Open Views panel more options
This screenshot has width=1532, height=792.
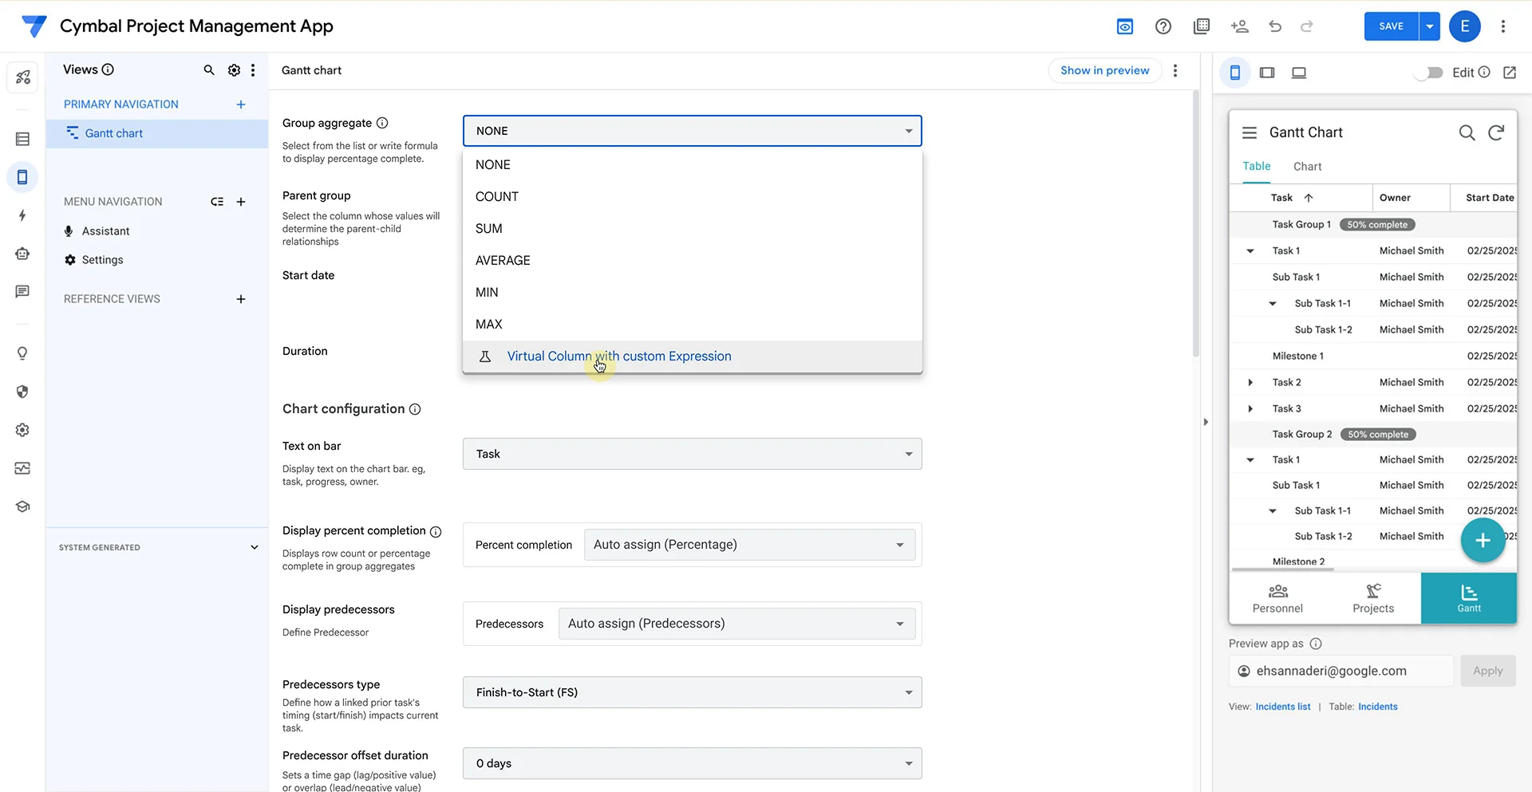pyautogui.click(x=253, y=70)
